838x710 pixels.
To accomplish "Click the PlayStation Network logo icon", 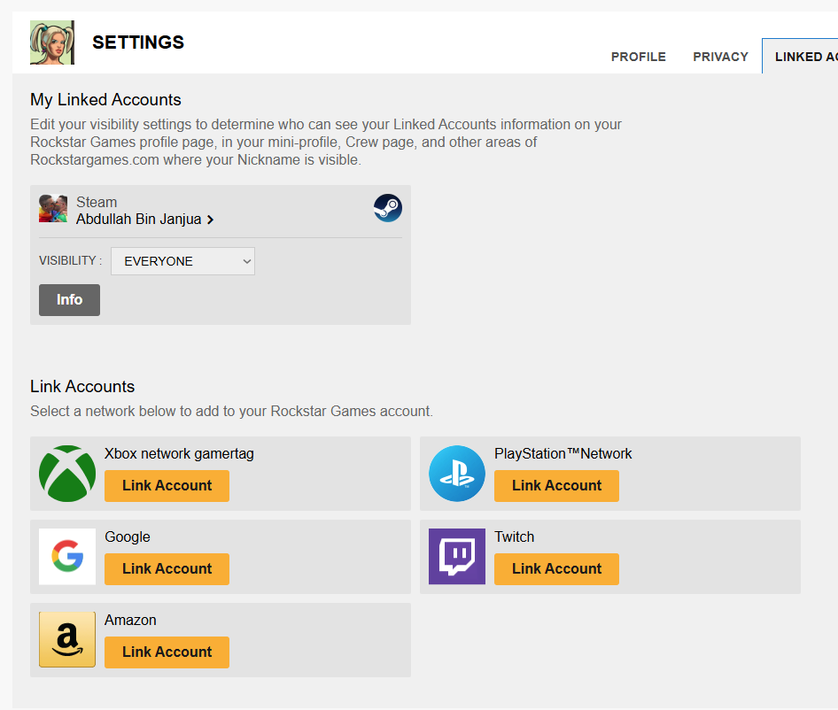I will (x=457, y=474).
